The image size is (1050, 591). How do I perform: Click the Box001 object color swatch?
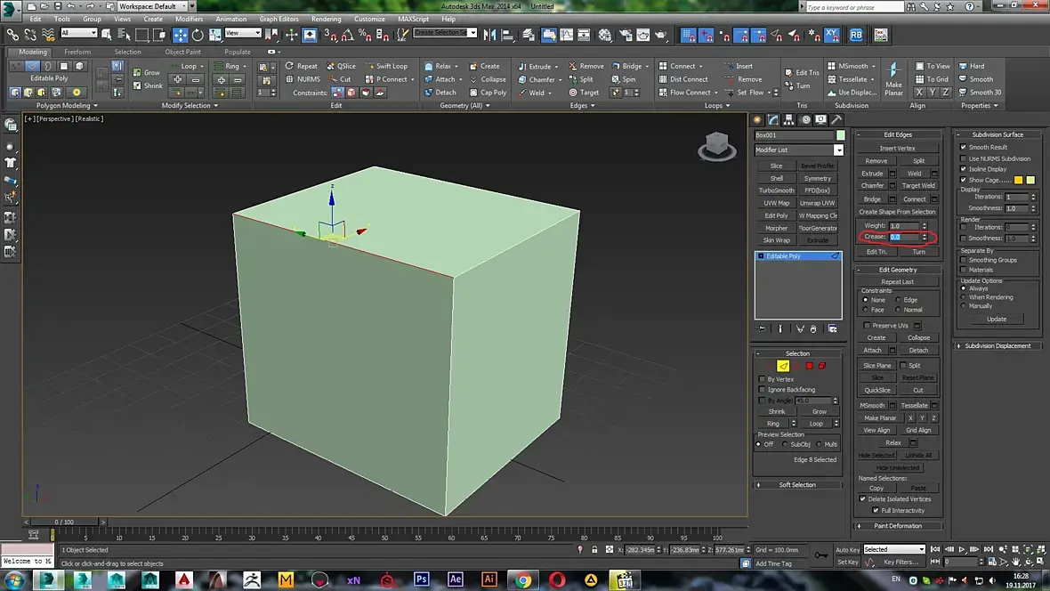840,135
